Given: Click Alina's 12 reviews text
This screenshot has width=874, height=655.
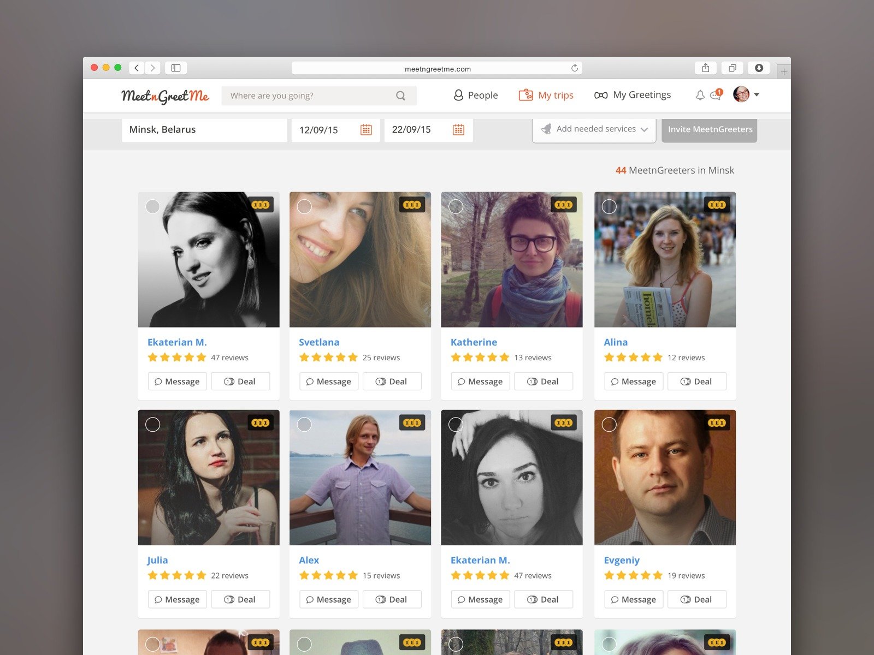Looking at the screenshot, I should 686,358.
